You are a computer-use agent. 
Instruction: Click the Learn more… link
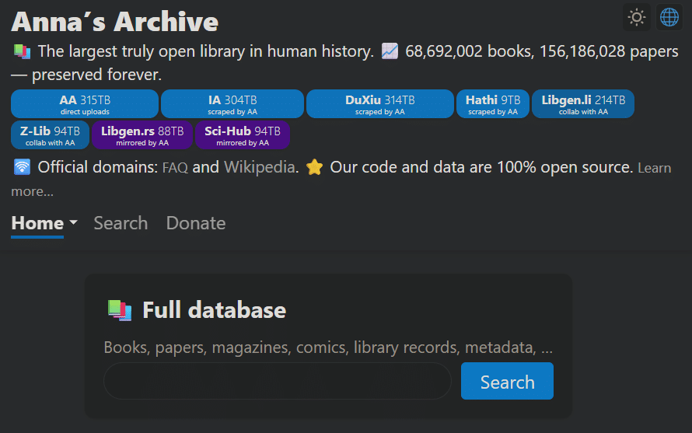[x=654, y=168]
